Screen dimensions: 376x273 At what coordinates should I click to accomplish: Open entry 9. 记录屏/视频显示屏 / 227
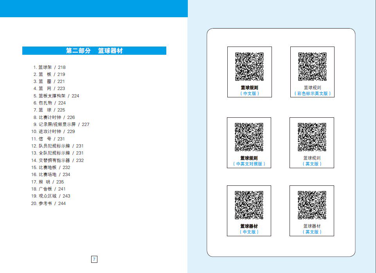click(x=61, y=124)
